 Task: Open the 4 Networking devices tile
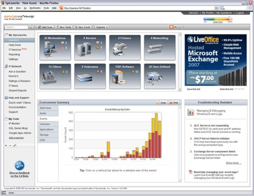[x=160, y=47]
